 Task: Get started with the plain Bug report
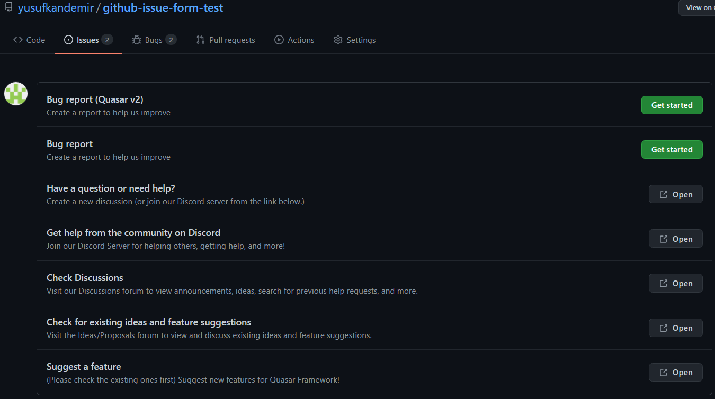672,150
